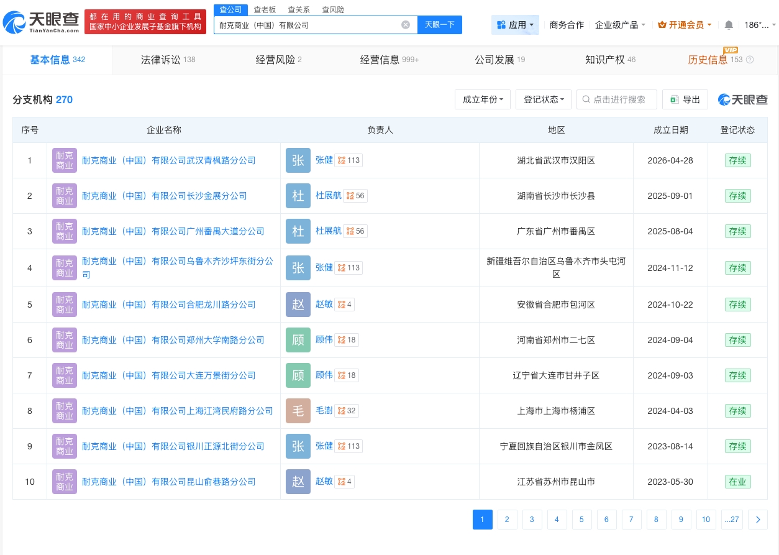Open relation badge 56 for 杜展航 in row 2
The height and width of the screenshot is (555, 779).
(355, 196)
